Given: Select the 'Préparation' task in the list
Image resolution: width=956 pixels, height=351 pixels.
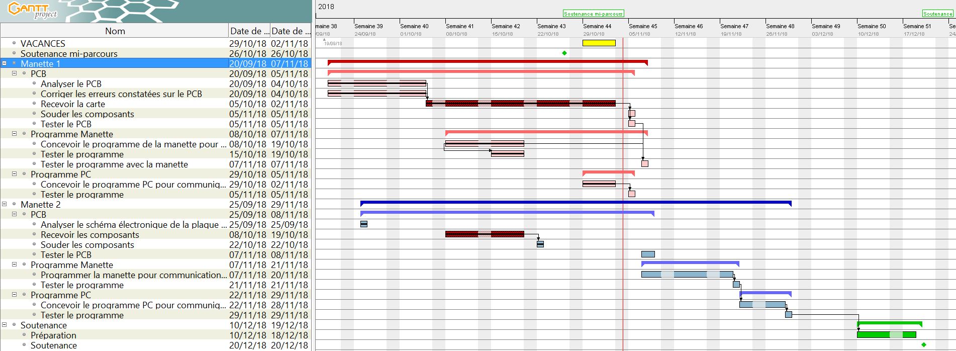Looking at the screenshot, I should click(x=53, y=335).
